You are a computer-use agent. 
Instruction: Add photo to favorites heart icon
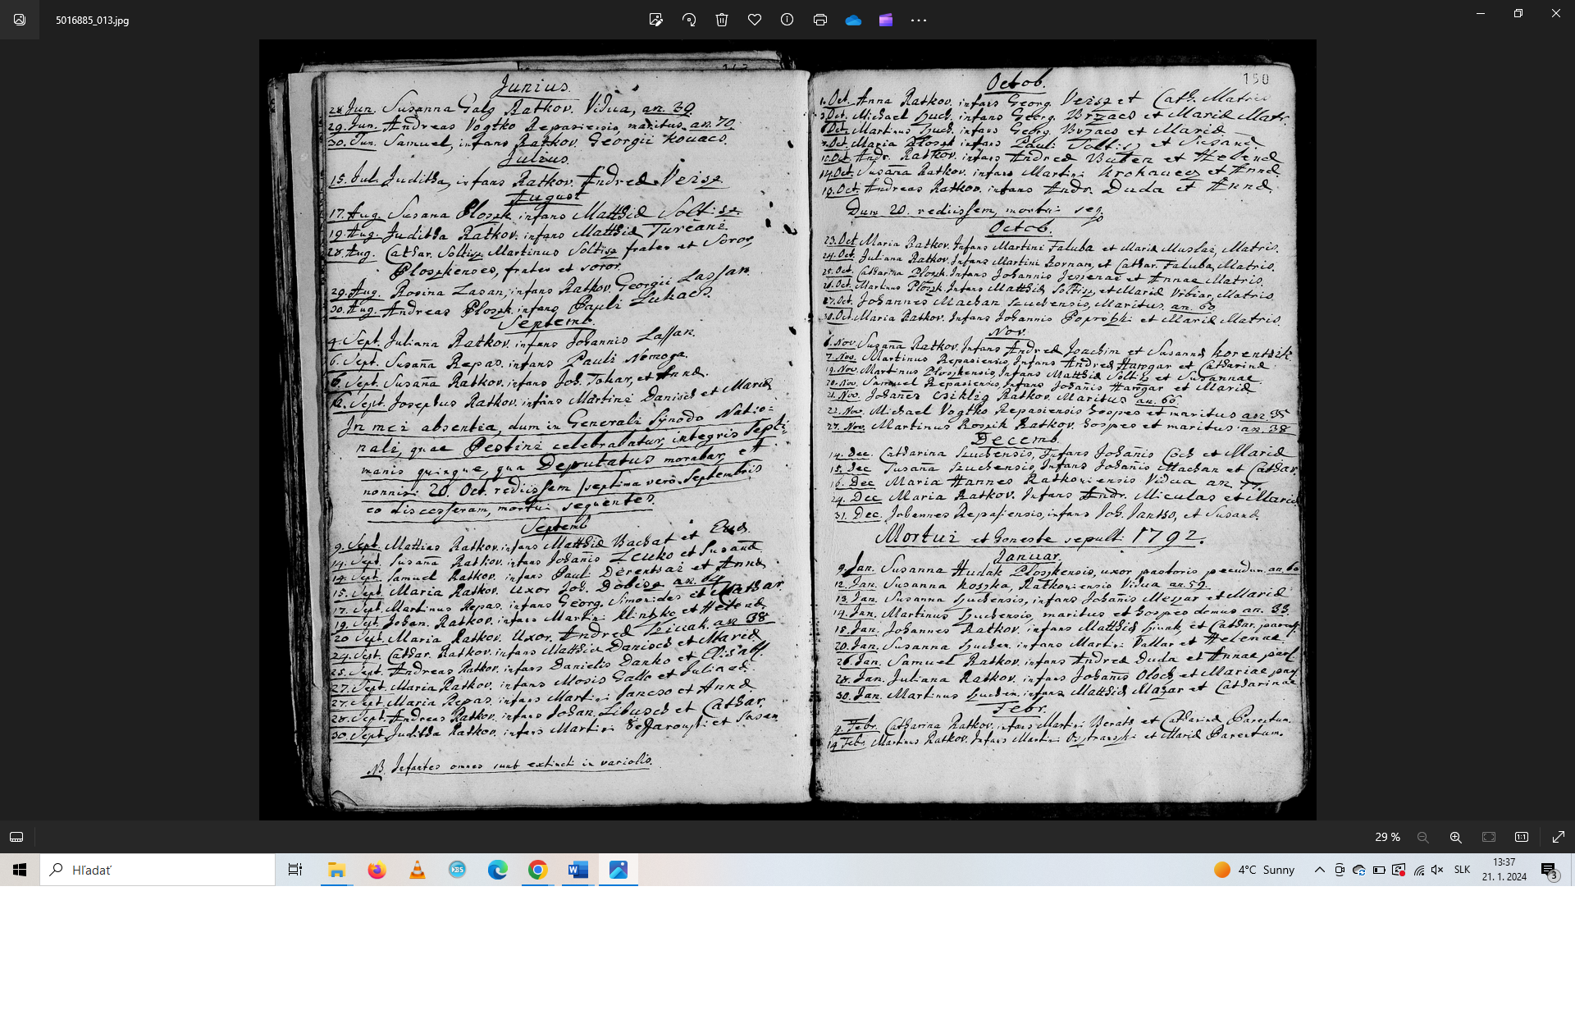pos(755,20)
